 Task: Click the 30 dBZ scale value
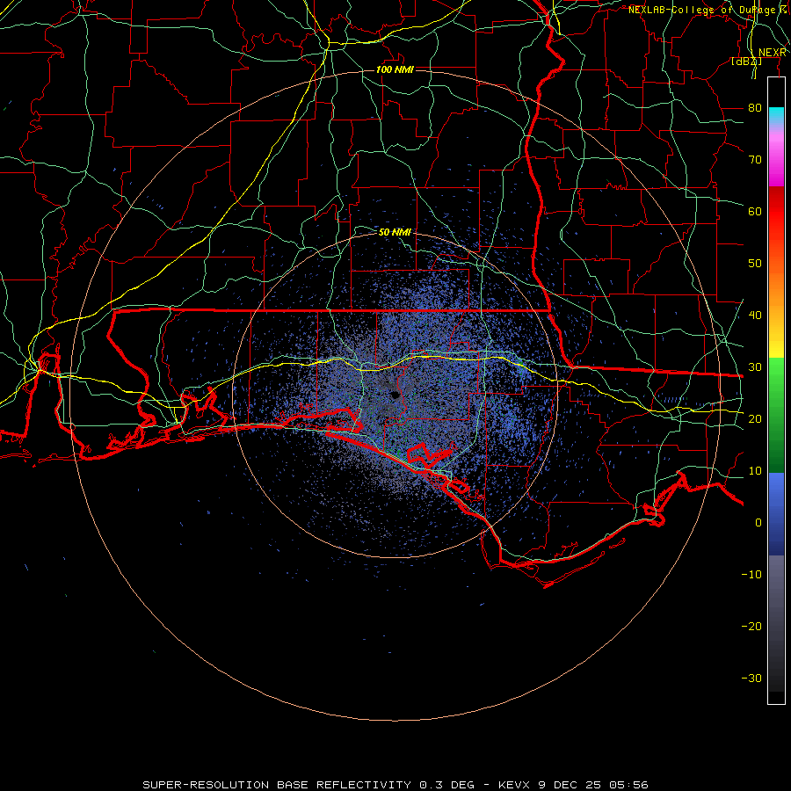coord(755,367)
